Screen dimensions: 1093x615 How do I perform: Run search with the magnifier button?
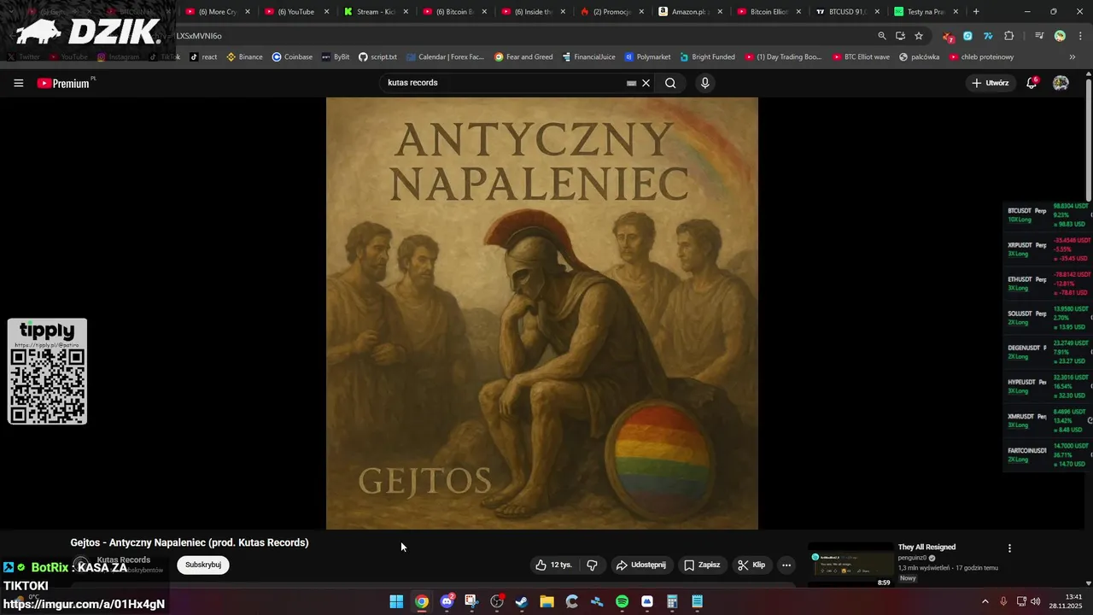click(x=670, y=83)
